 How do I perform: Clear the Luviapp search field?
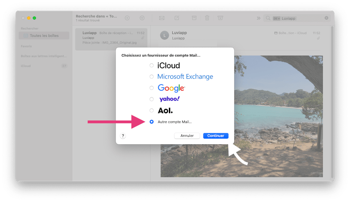point(326,18)
